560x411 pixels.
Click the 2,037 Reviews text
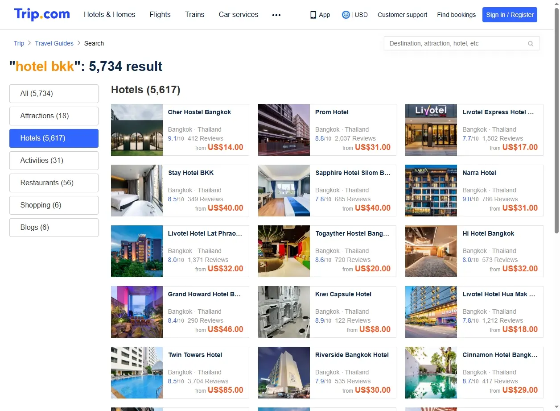point(355,139)
